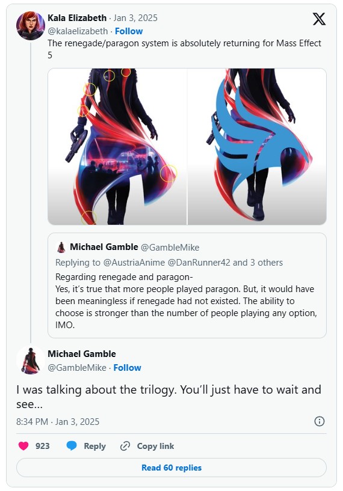343x491 pixels.
Task: Click the copy link chain icon
Action: (x=125, y=446)
